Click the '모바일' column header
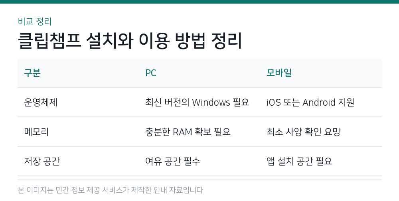 click(x=279, y=73)
